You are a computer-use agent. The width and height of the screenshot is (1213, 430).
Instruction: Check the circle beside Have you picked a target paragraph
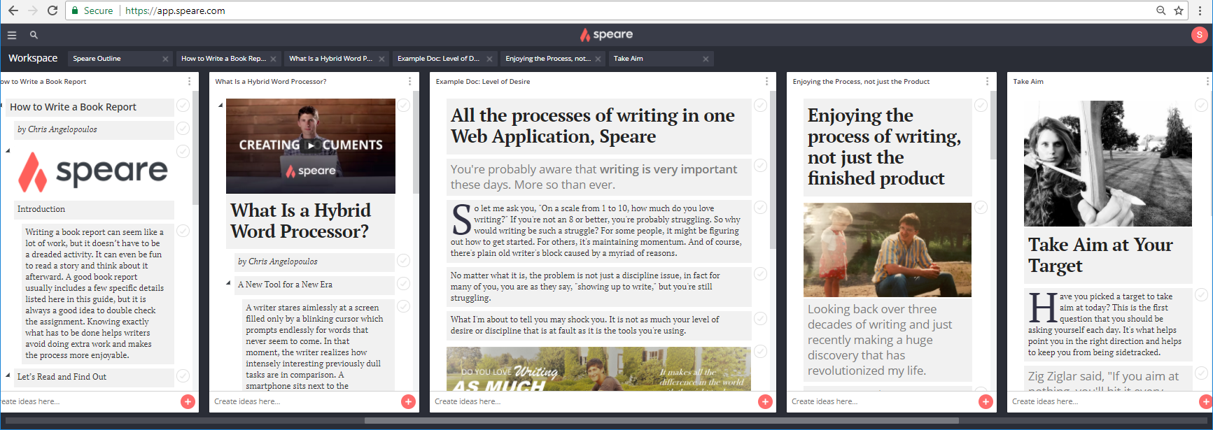tap(1201, 295)
